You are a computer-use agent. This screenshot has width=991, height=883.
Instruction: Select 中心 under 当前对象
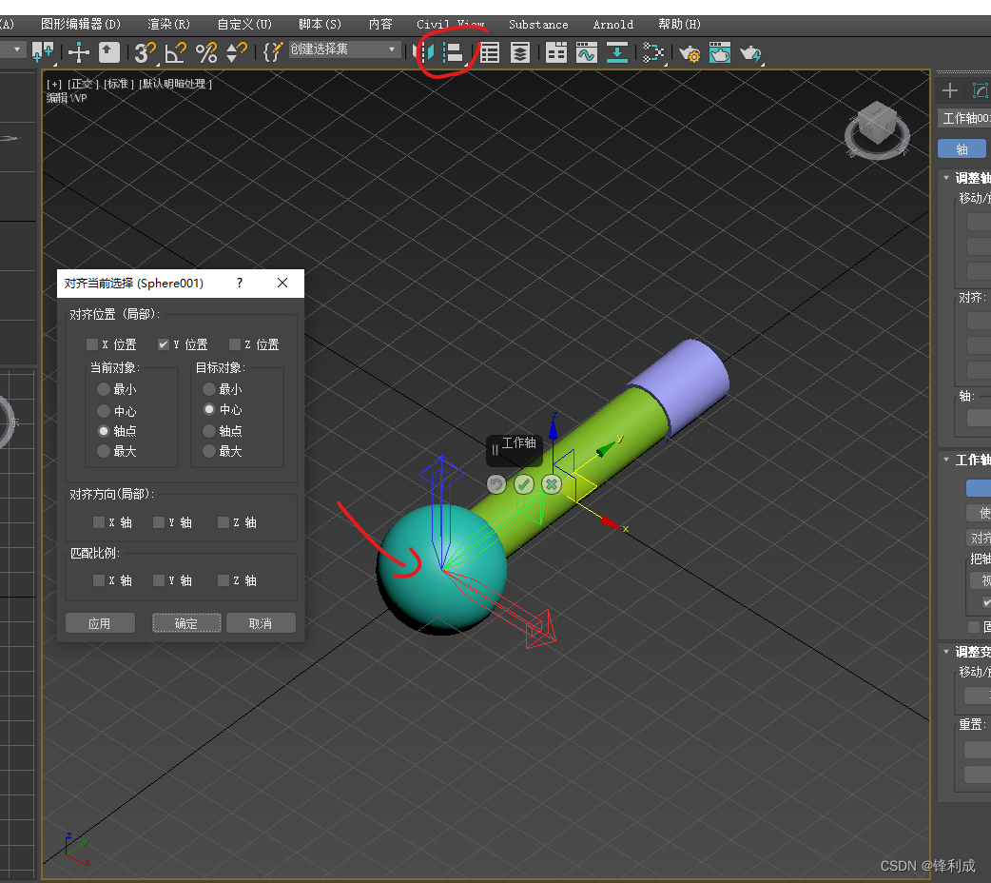(104, 410)
